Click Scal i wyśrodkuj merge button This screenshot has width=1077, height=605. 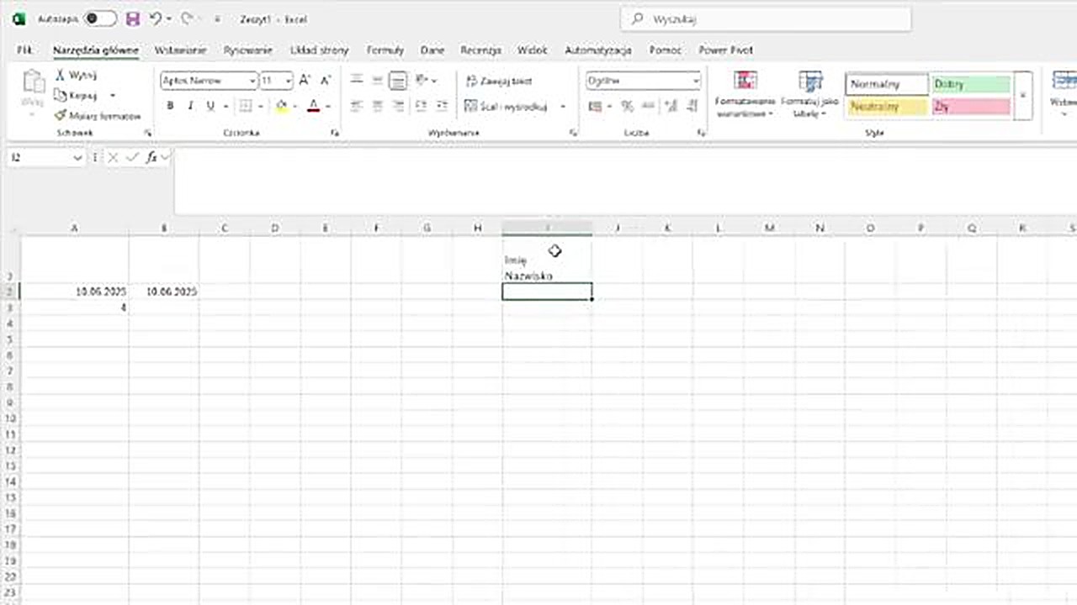(507, 107)
